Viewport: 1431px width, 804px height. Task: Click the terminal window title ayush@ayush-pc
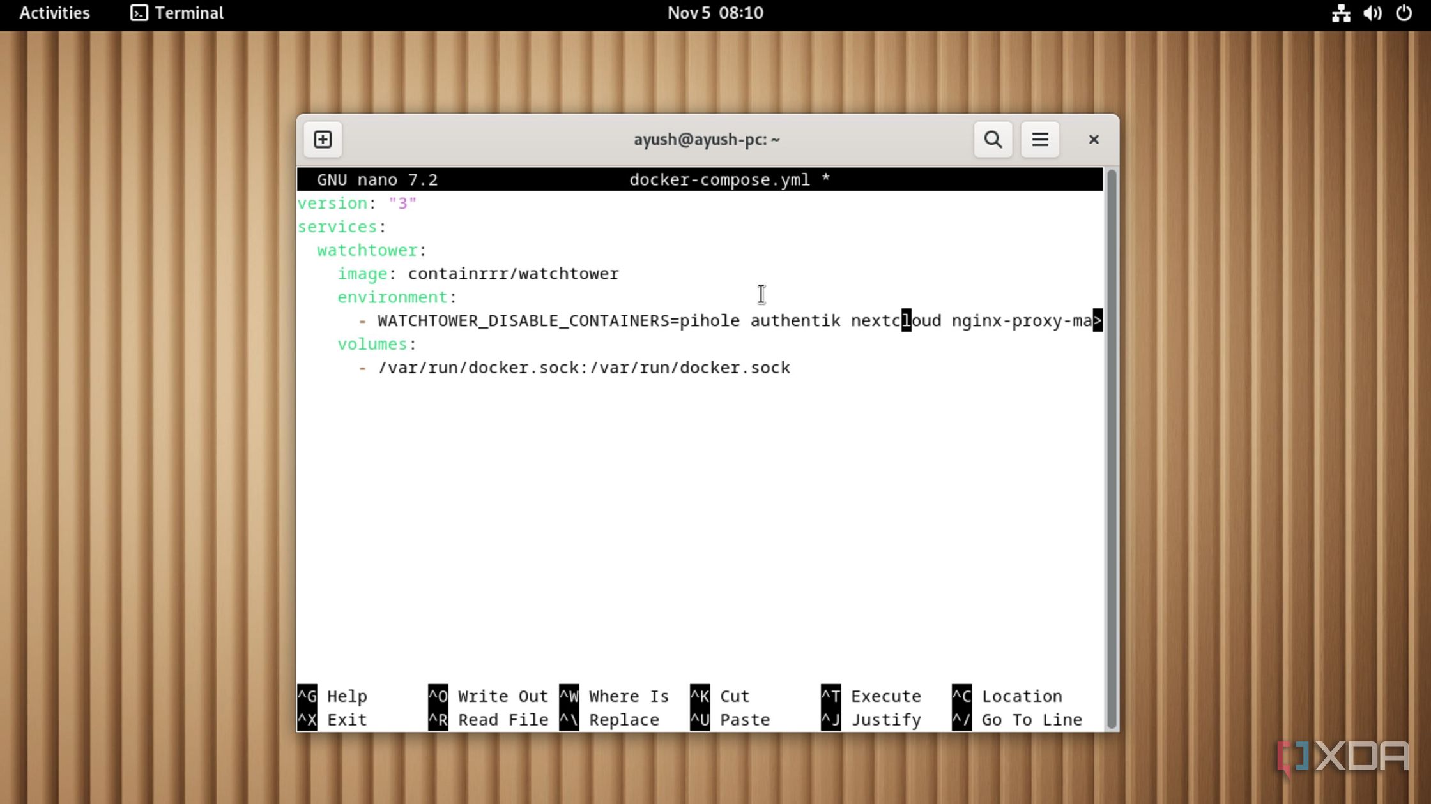pyautogui.click(x=707, y=139)
